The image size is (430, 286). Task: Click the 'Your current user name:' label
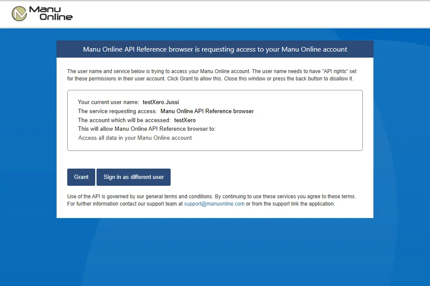coord(108,102)
